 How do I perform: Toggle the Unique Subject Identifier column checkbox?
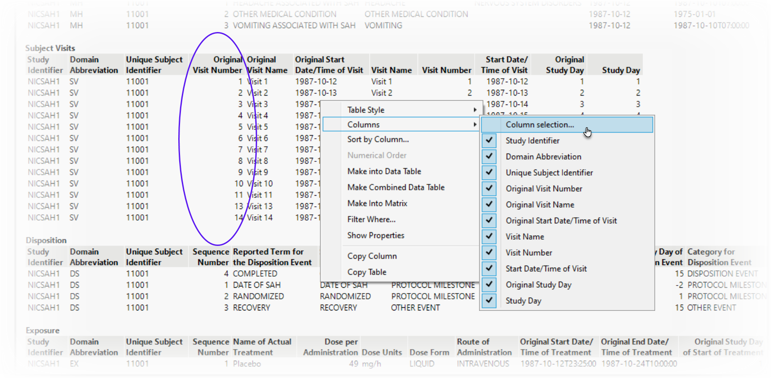pos(489,173)
